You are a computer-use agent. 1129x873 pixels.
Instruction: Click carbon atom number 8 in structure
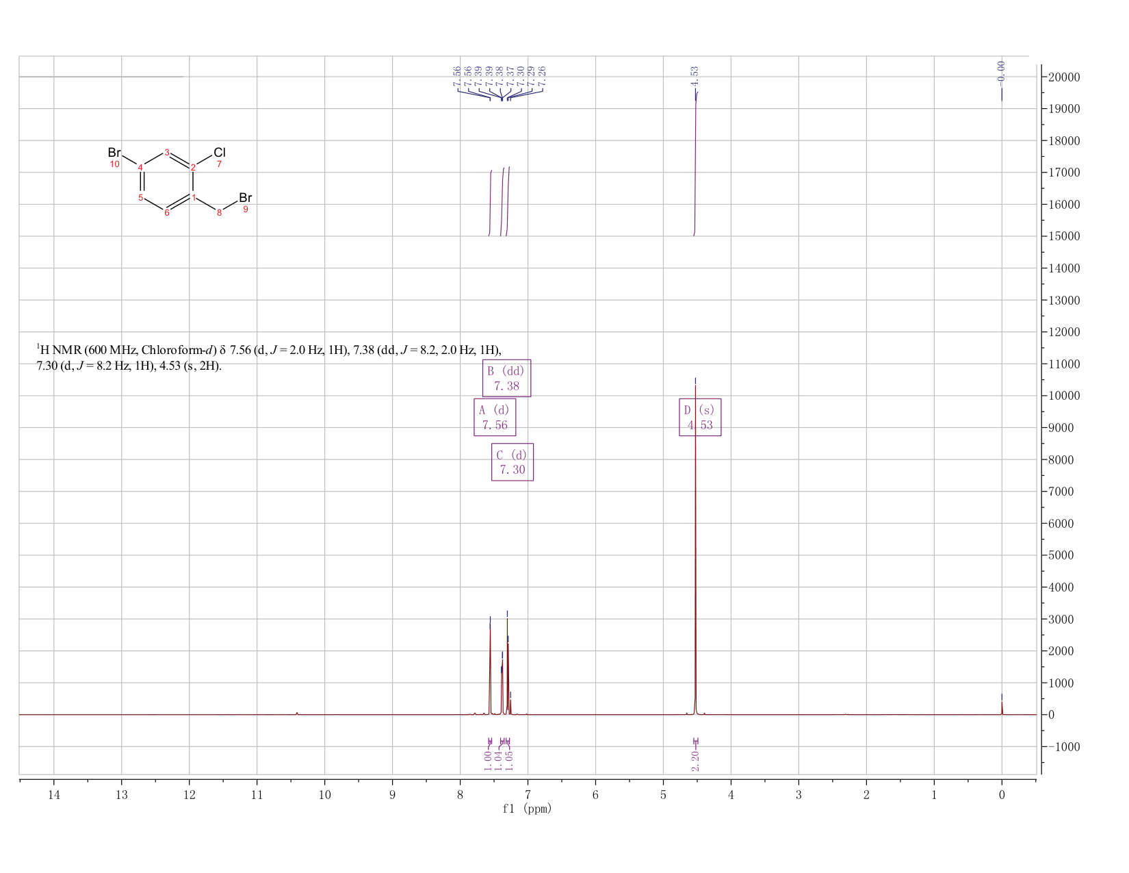[x=219, y=213]
